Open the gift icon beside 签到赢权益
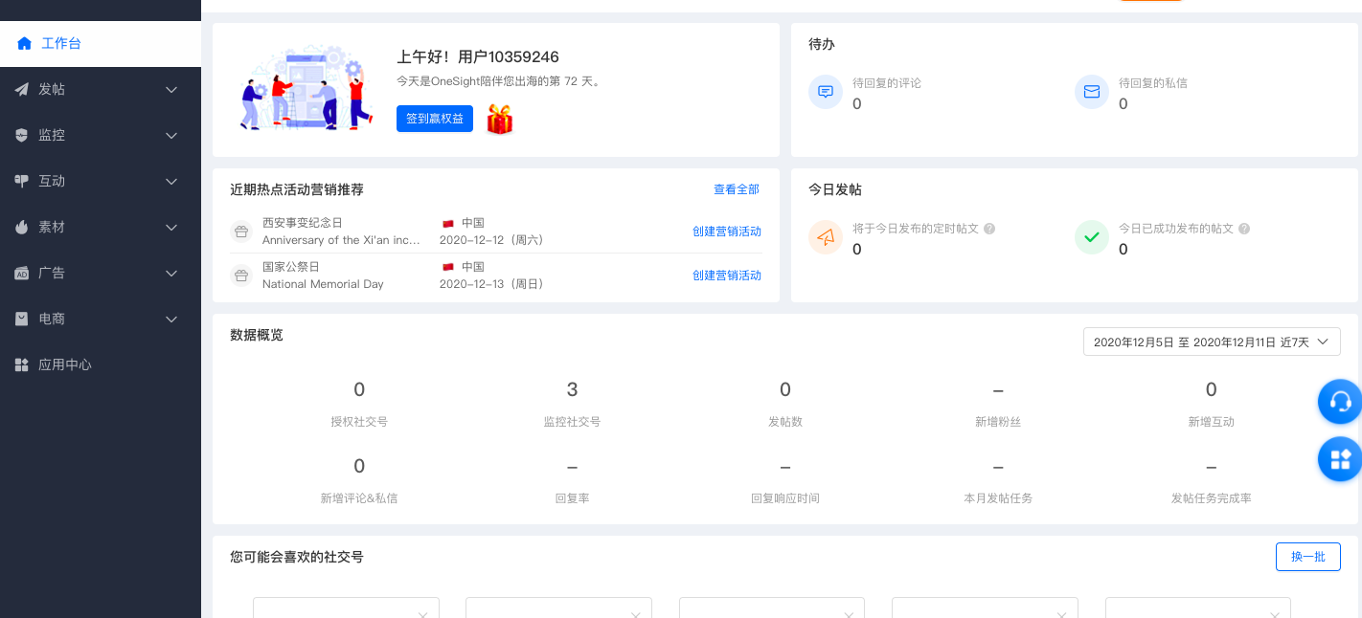Image resolution: width=1362 pixels, height=618 pixels. [499, 119]
